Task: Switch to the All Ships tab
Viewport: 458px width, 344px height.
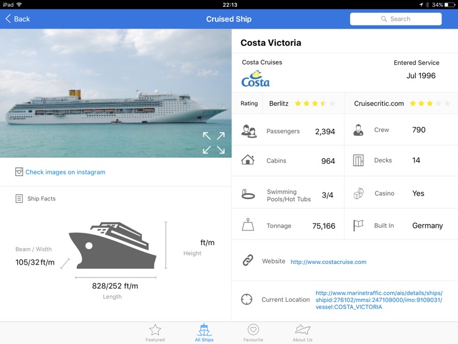Action: pyautogui.click(x=204, y=333)
